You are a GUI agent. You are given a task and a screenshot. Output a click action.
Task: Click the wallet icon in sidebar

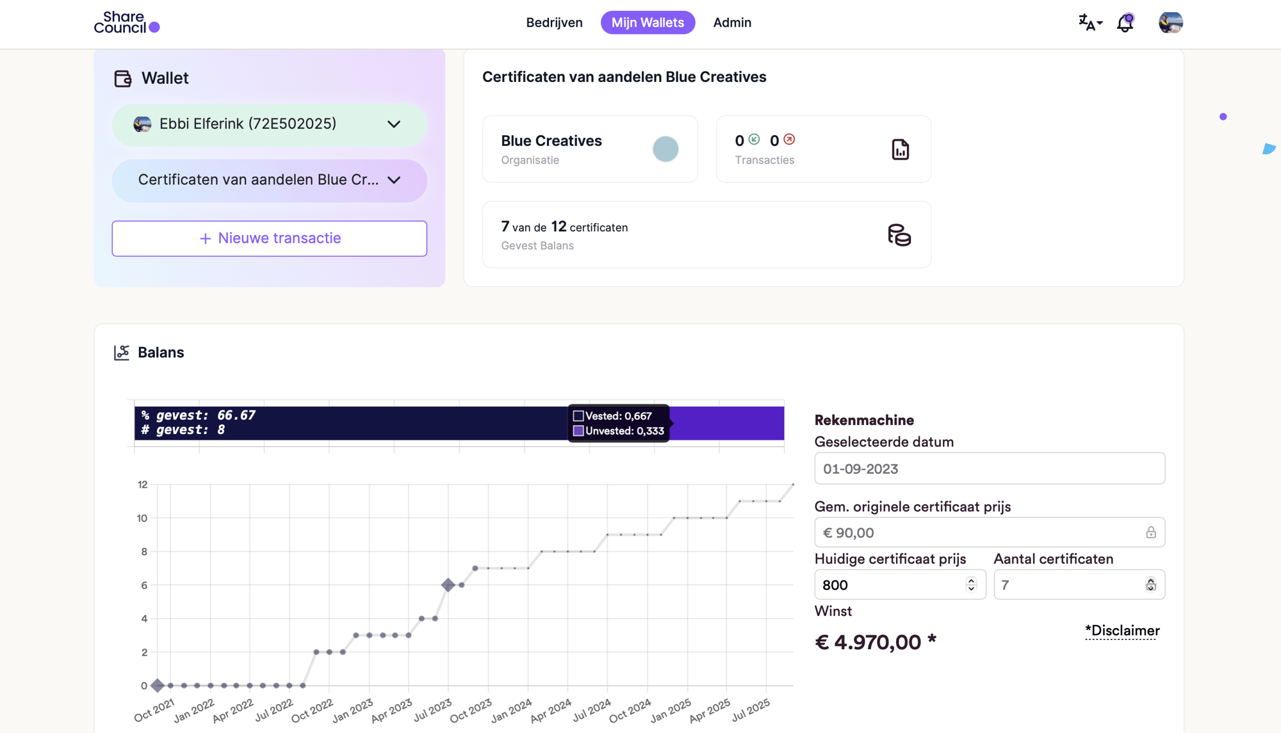coord(122,77)
